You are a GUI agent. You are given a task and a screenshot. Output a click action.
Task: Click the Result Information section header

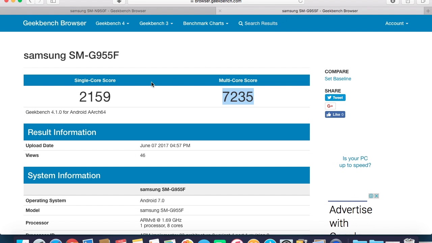pyautogui.click(x=167, y=132)
